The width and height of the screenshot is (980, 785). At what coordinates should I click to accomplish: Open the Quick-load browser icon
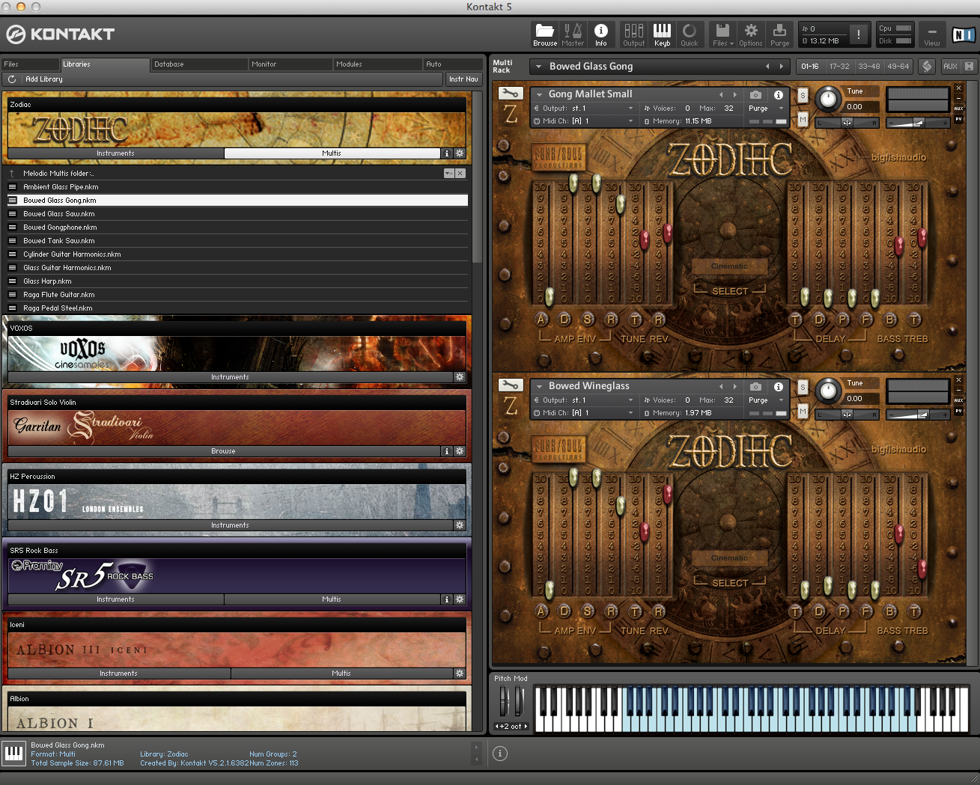(689, 34)
